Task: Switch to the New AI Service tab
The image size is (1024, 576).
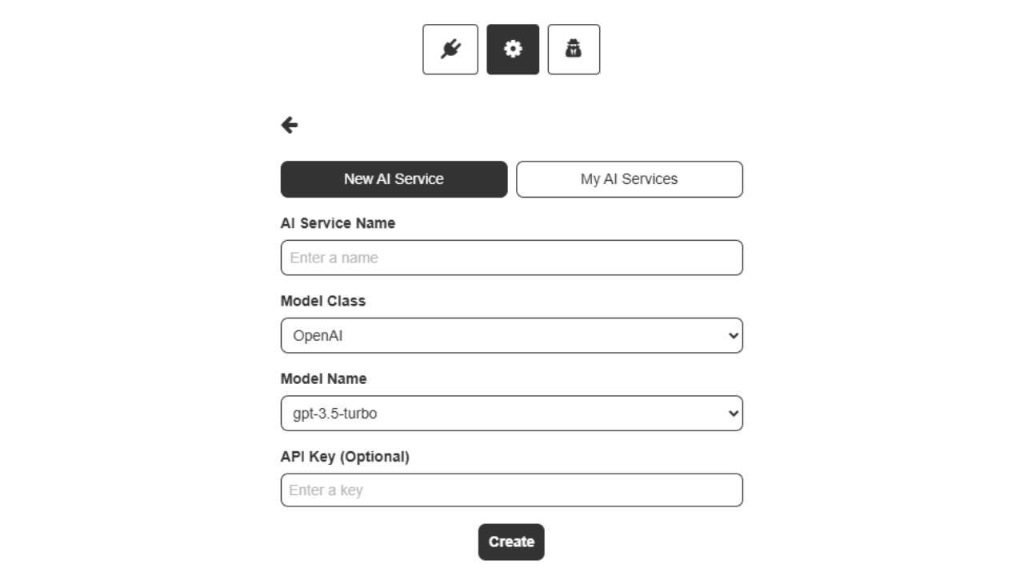Action: (x=394, y=179)
